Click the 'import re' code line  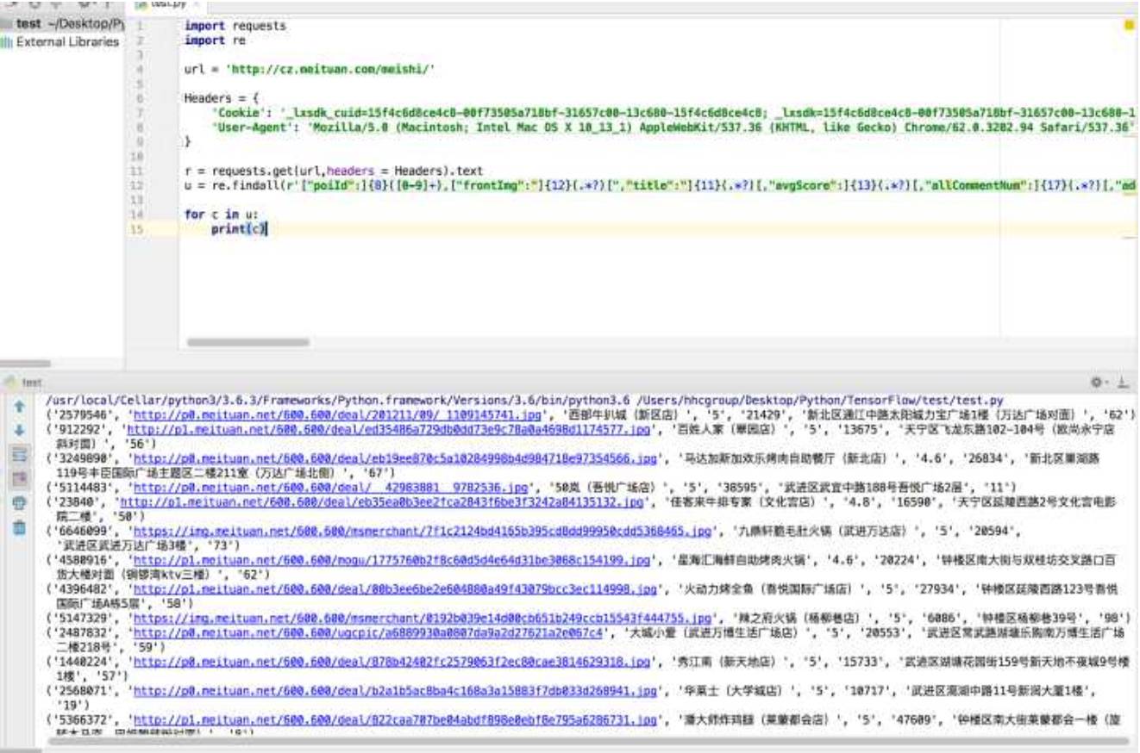[216, 40]
